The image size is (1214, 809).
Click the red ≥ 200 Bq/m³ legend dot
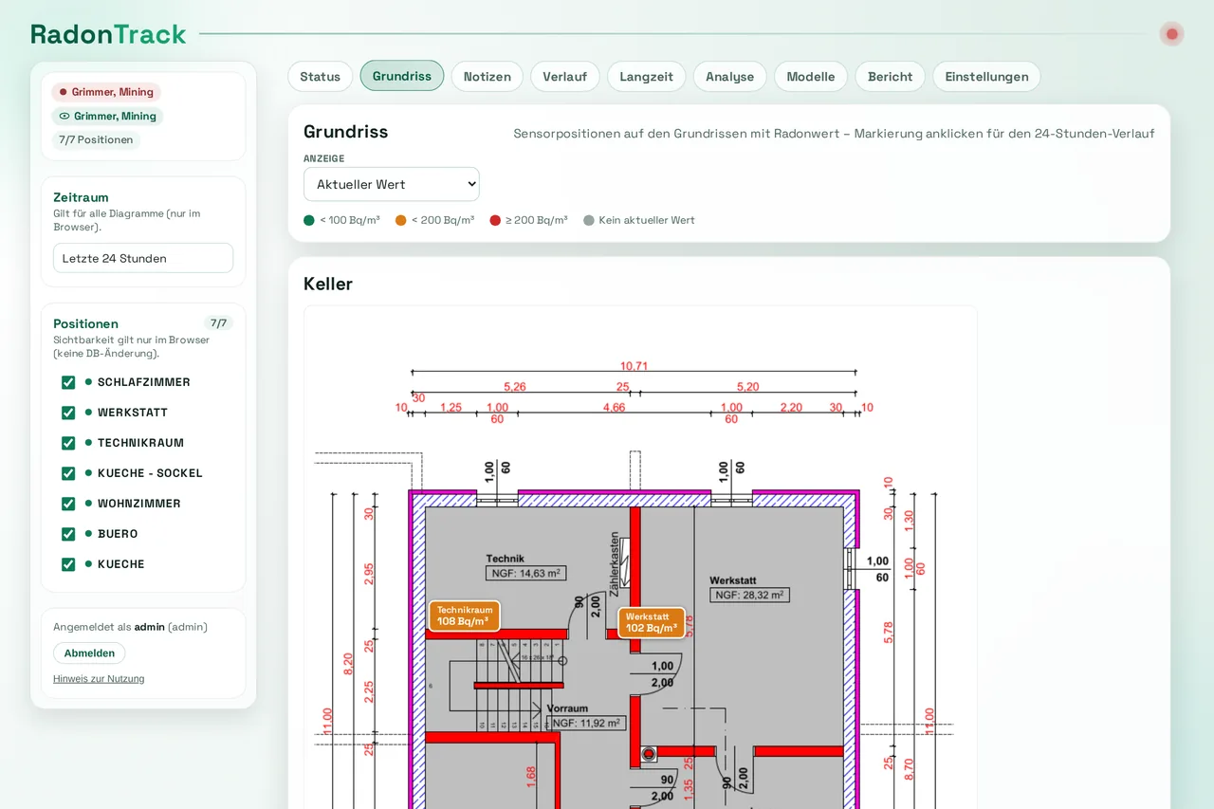point(495,220)
